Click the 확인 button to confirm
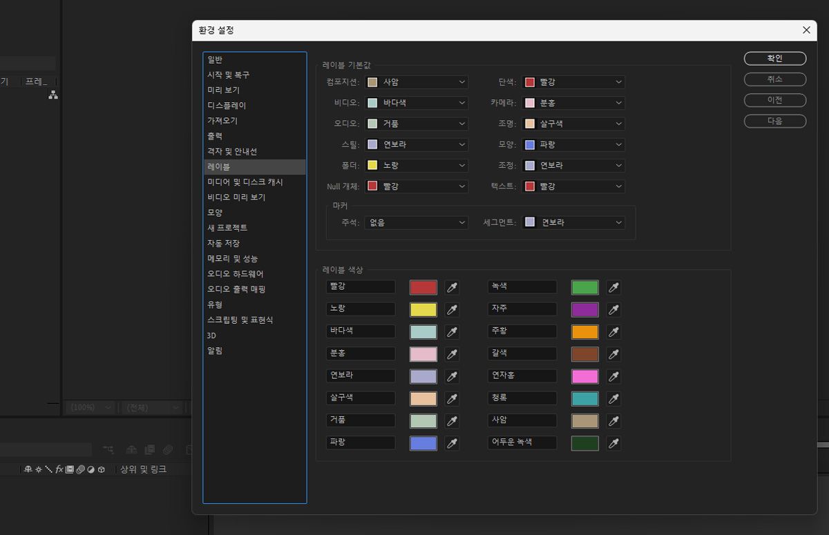Screen dimensions: 829x535 click(774, 59)
